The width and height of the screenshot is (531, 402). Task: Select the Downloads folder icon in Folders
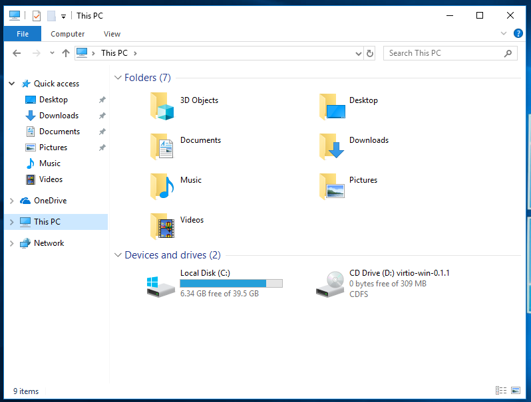pos(332,146)
